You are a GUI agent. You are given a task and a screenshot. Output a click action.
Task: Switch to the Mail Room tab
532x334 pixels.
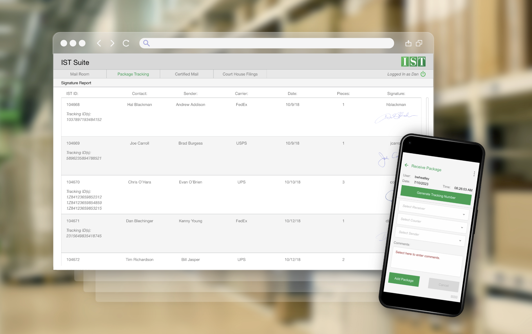coord(79,74)
